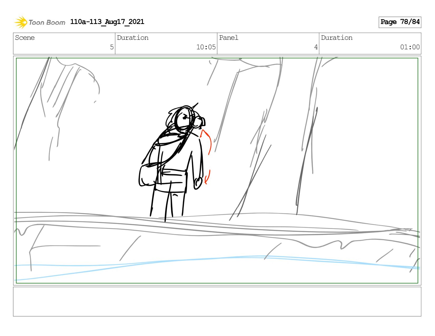Select the title 110a-113_Aug17_2021

point(107,22)
